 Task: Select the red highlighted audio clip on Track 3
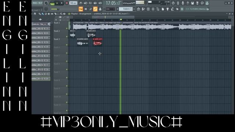97,42
